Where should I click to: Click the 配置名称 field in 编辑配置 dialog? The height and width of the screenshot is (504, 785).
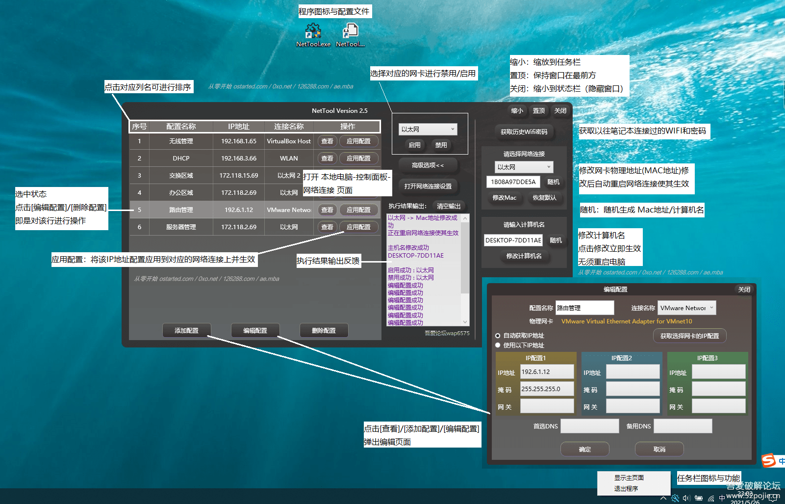[584, 308]
